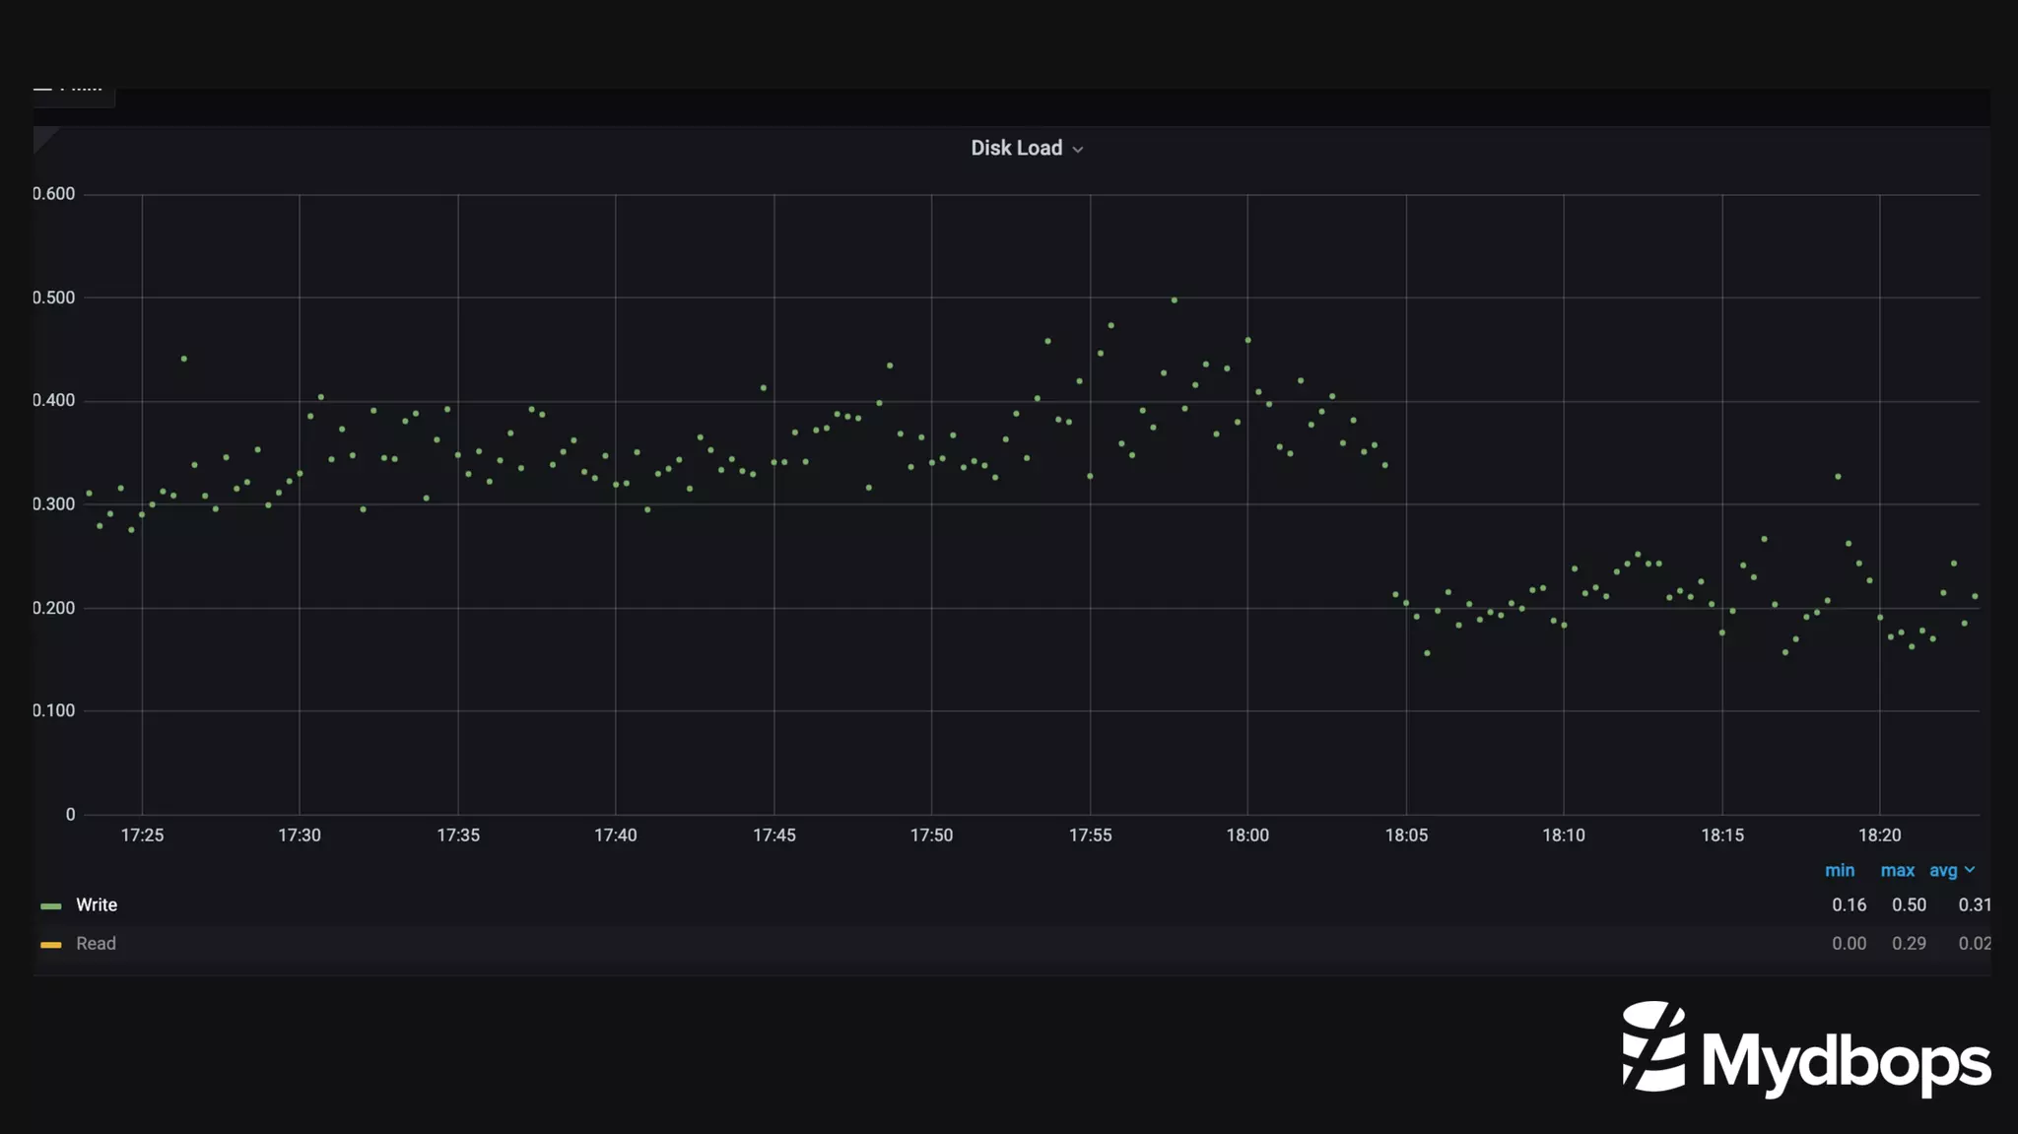Open the yellow Read color swatch
The height and width of the screenshot is (1134, 2018).
click(x=51, y=944)
